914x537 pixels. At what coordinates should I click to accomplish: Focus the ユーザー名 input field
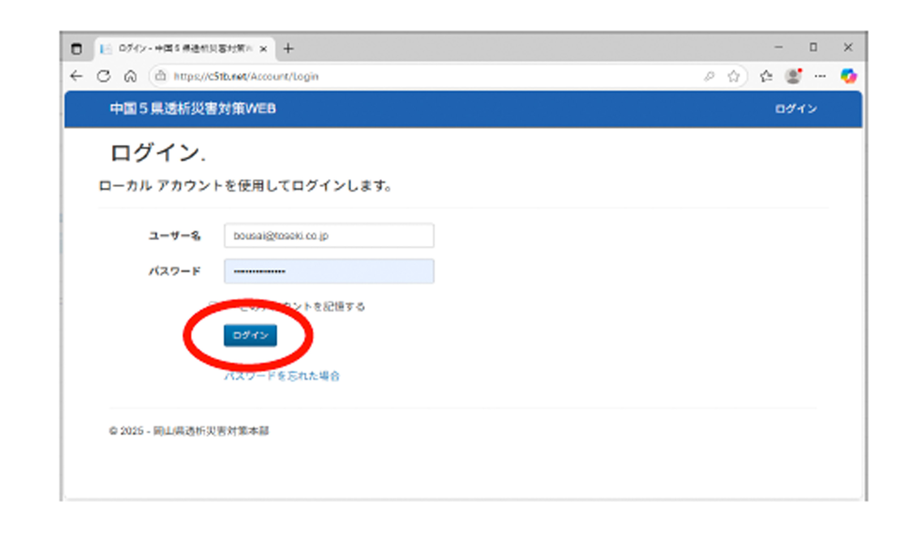329,236
